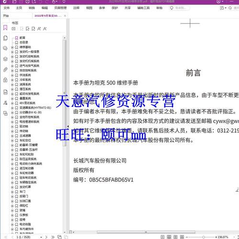239x239 pixels.
Task: Select the 电动助力转向系统 bookmark
Action: point(31,164)
